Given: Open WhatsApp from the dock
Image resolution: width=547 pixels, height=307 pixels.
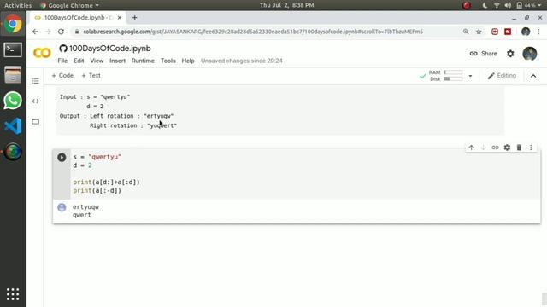Looking at the screenshot, I should pos(13,101).
